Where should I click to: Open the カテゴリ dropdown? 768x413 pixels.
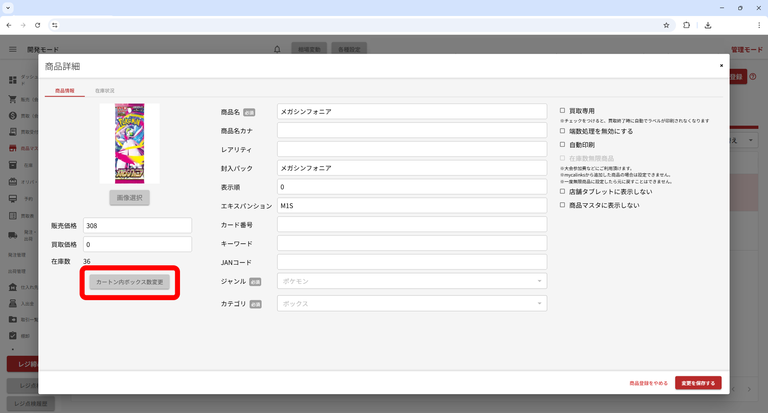[x=412, y=303]
